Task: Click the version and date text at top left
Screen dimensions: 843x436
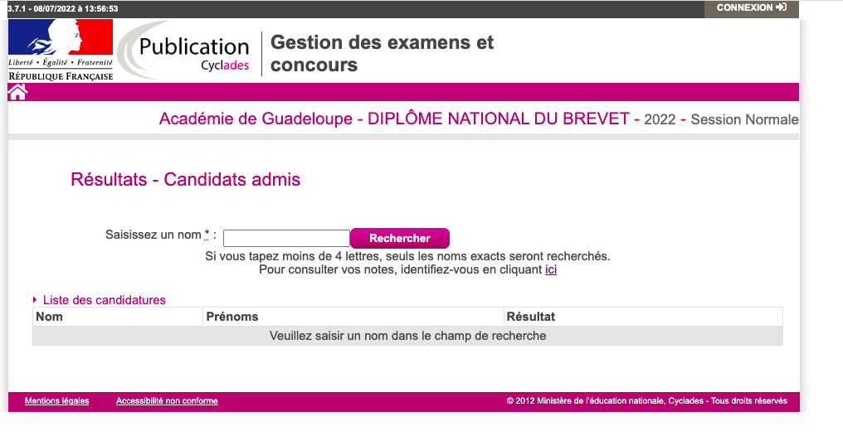Action: pyautogui.click(x=62, y=8)
